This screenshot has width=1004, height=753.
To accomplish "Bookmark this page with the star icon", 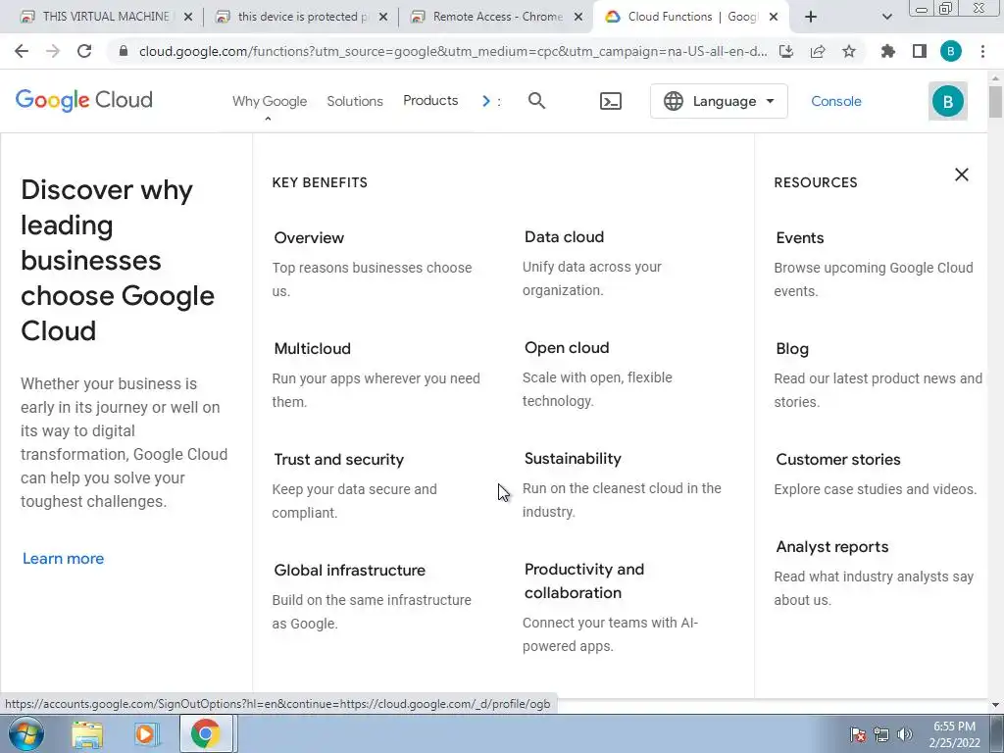I will click(849, 52).
